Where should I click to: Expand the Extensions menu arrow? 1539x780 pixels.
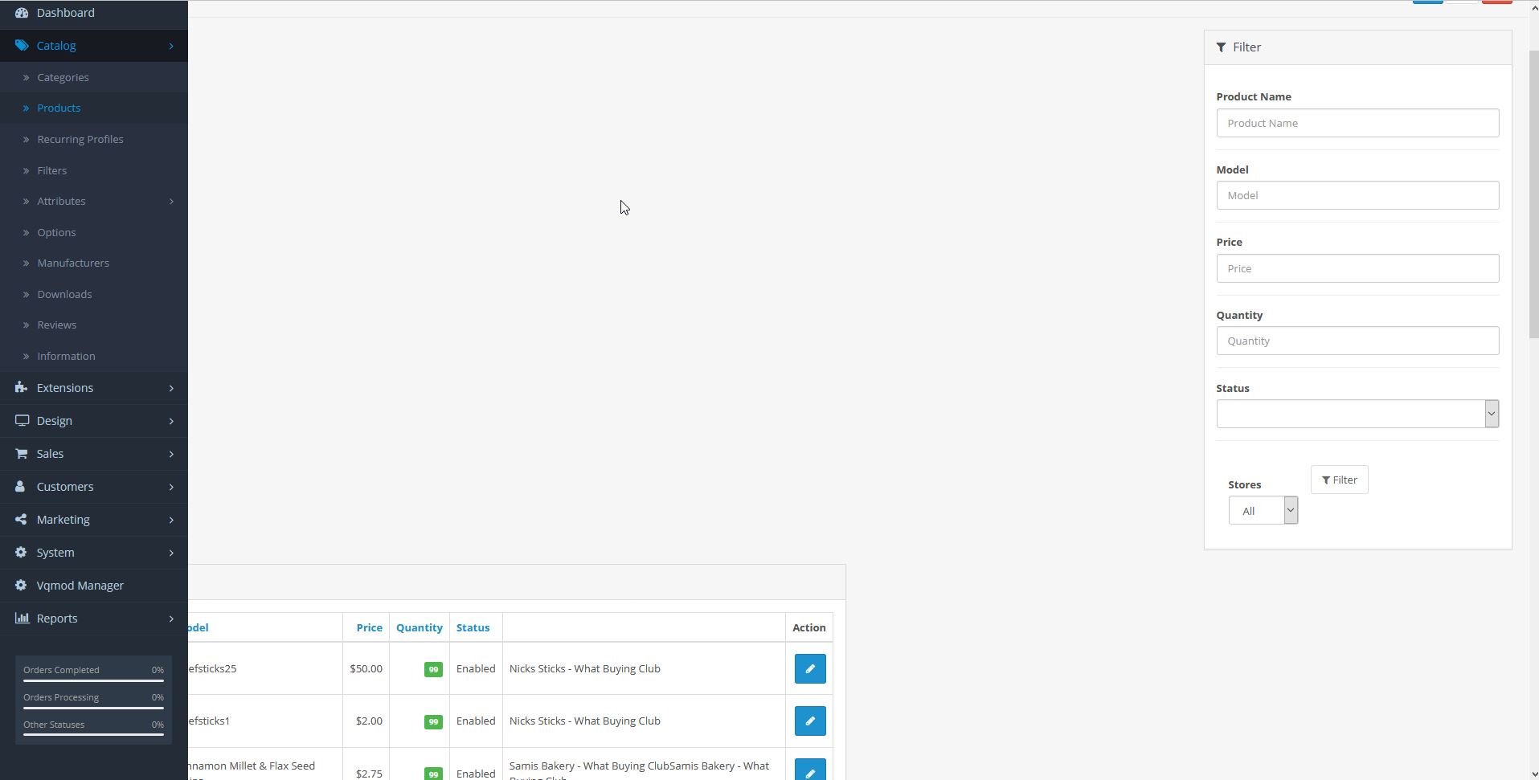[x=171, y=388]
